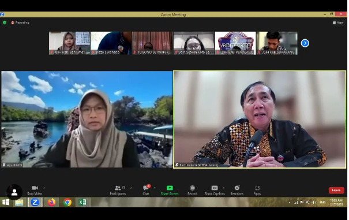
Task: Select the JDIH Kab. Banyumas thumbnail
Action: [69, 43]
